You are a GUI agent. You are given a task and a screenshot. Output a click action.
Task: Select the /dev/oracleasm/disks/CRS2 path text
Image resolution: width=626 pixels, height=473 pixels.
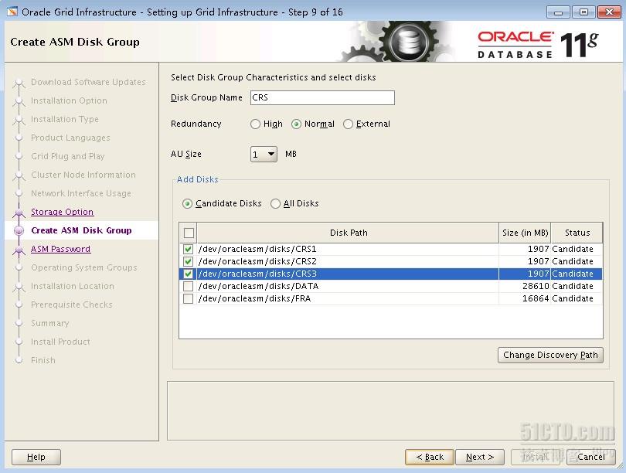257,261
